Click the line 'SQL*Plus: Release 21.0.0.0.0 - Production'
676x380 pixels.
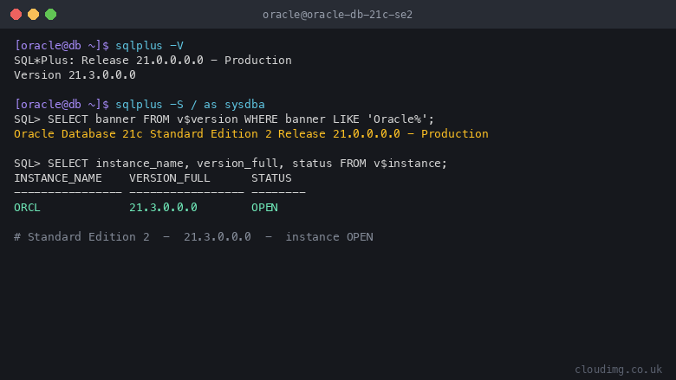(153, 61)
